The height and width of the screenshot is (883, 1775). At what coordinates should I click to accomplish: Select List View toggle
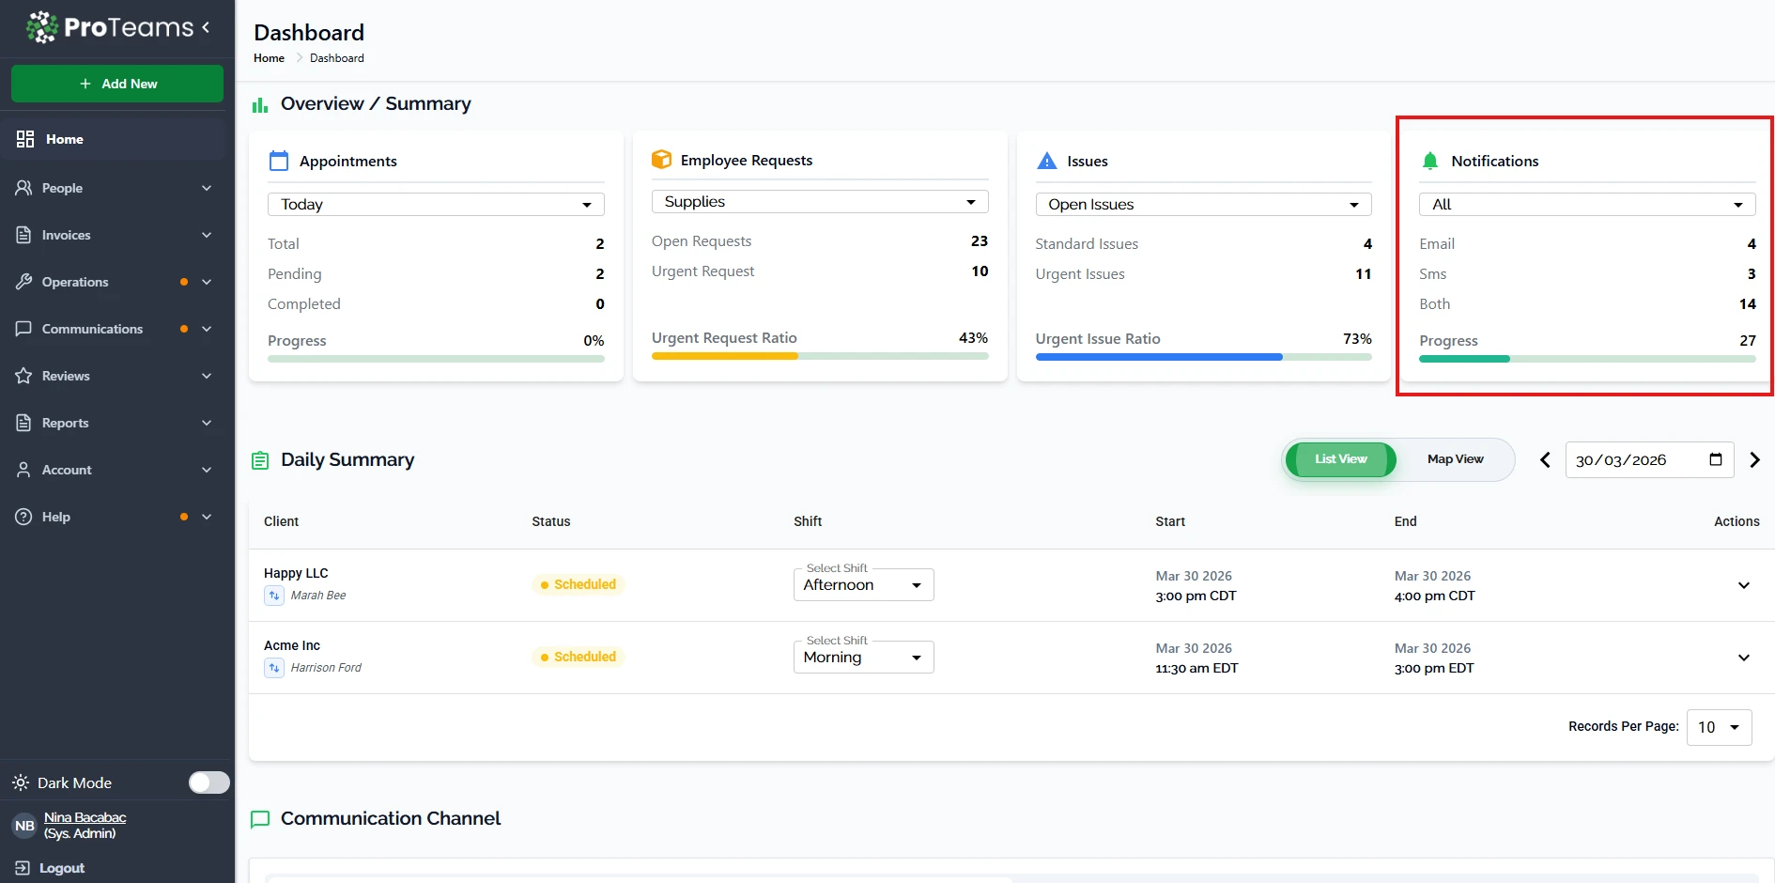click(x=1340, y=459)
